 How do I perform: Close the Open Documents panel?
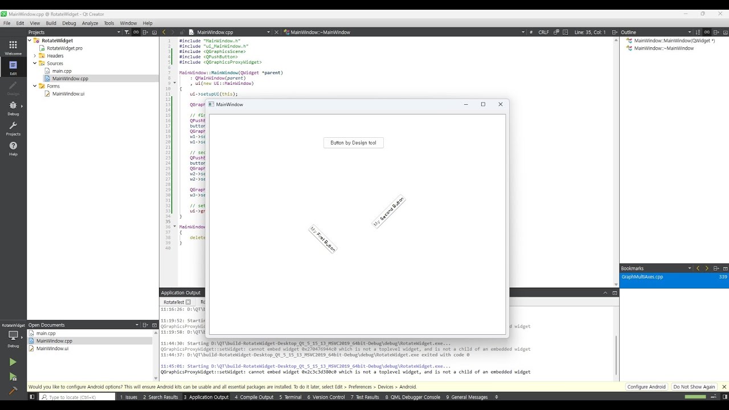click(x=154, y=325)
